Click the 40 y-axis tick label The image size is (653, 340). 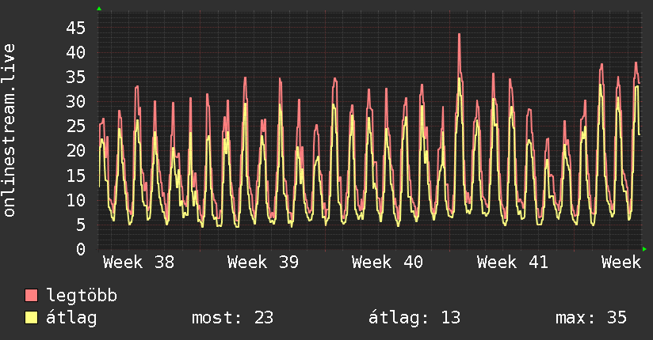(x=76, y=53)
